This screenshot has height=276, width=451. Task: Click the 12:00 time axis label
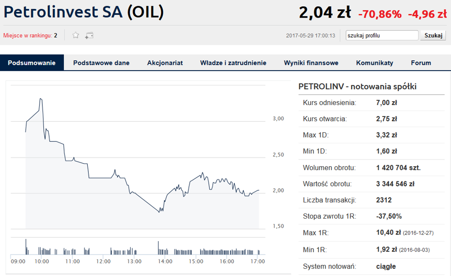pos(103,261)
